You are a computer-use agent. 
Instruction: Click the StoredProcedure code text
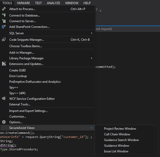coord(23,149)
